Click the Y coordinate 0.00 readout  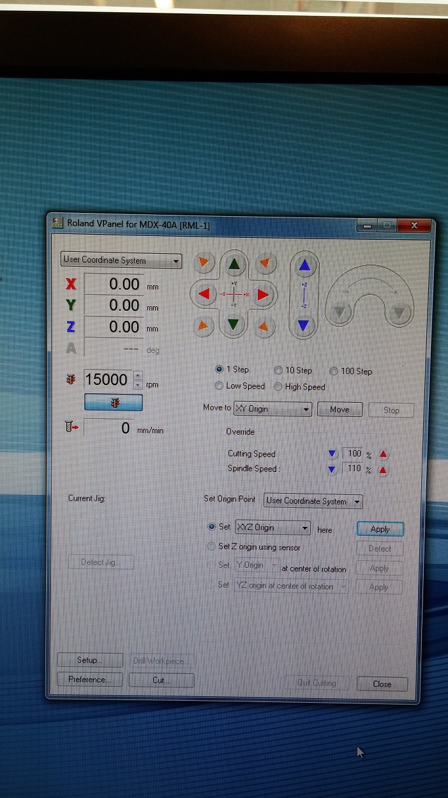pos(114,305)
